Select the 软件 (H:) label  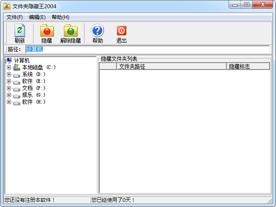(x=34, y=102)
